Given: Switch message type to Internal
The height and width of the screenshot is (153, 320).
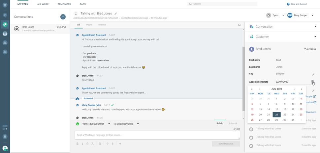Looking at the screenshot, I should pos(233,123).
